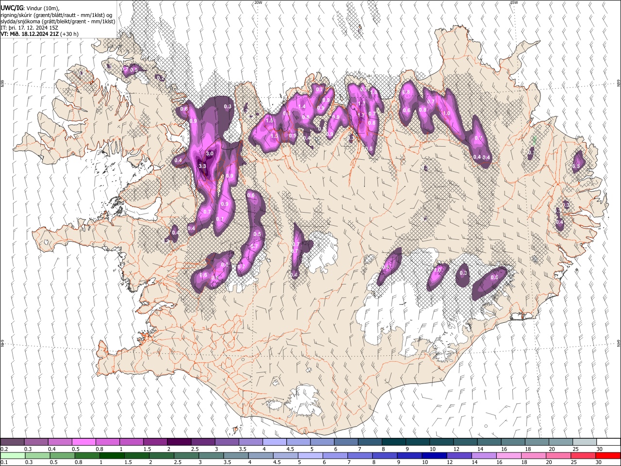Click the dark green swatch above 1 in lower legend
Image resolution: width=621 pixels, height=466 pixels.
coord(112,455)
